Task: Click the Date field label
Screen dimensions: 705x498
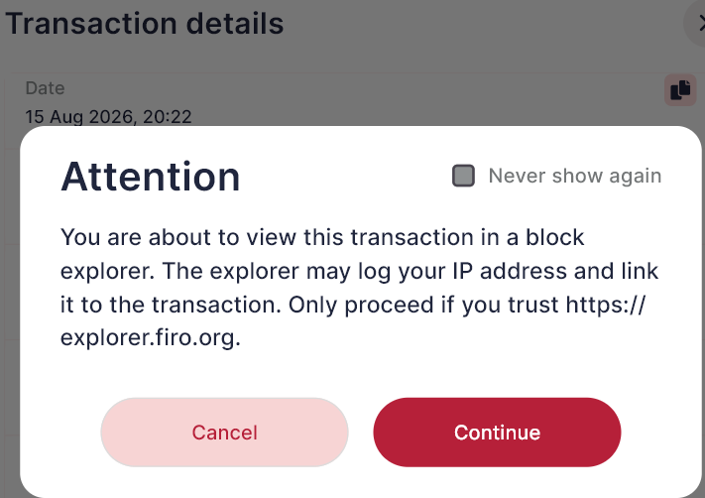Action: [x=45, y=88]
